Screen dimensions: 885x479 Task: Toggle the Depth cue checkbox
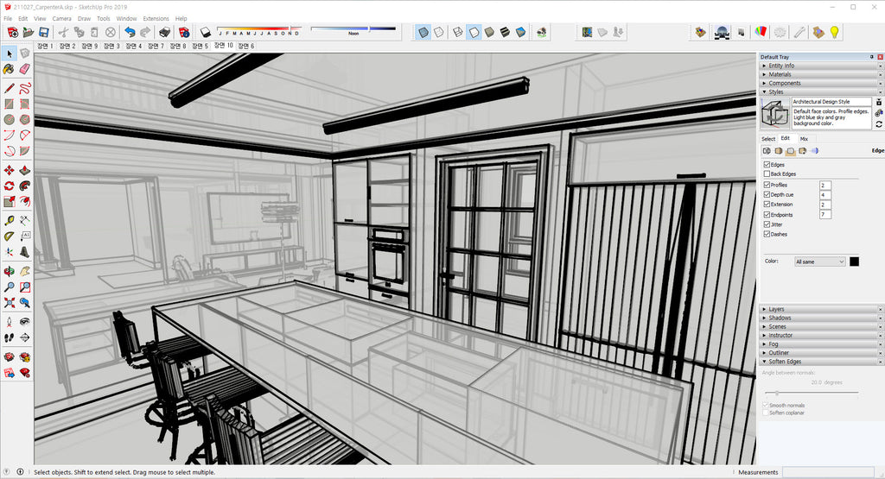click(767, 194)
